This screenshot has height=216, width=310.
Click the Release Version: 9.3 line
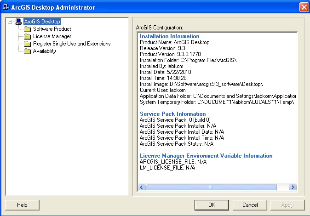(162, 48)
